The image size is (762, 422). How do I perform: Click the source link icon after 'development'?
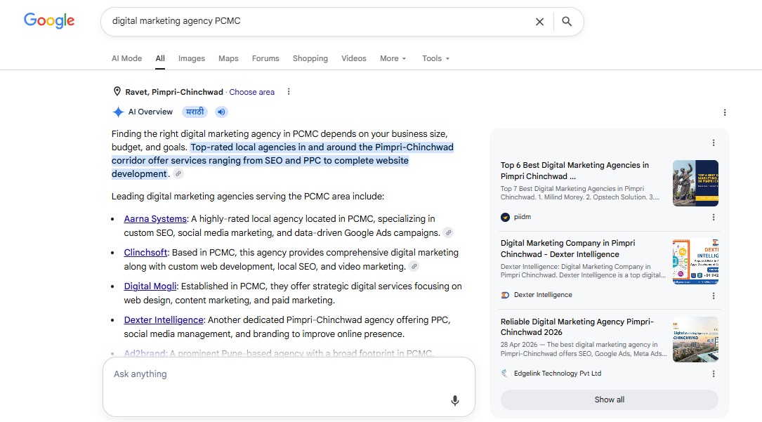point(178,174)
